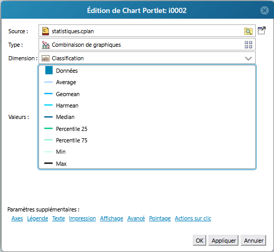Click the statistiques.cplan file icon
The height and width of the screenshot is (252, 274).
tap(45, 31)
